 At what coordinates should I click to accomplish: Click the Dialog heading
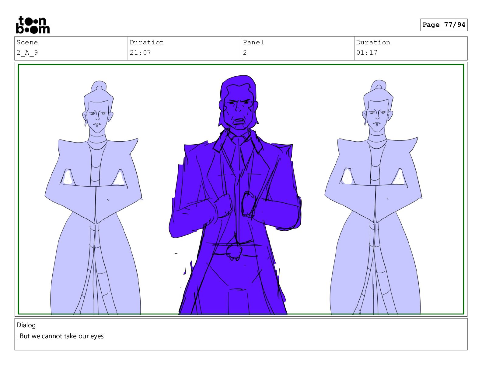[x=26, y=325]
